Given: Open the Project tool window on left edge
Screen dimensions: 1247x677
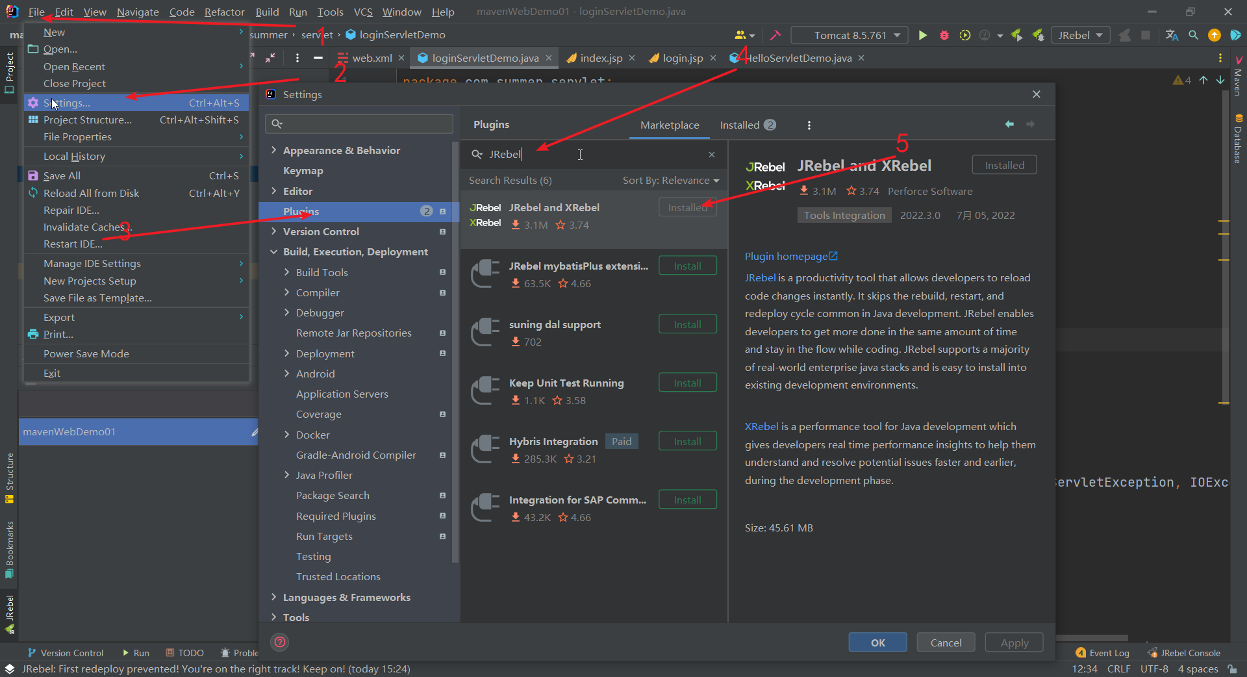Looking at the screenshot, I should coord(9,72).
